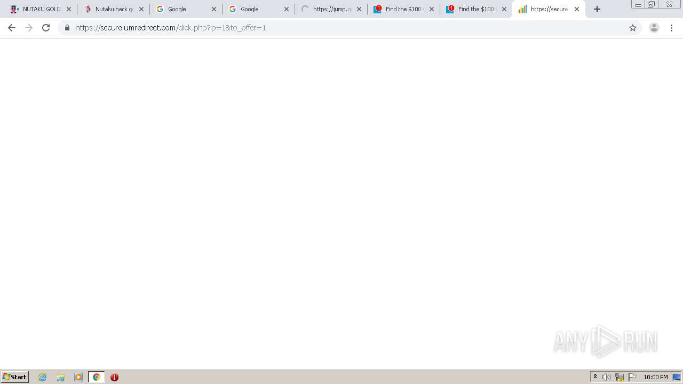The height and width of the screenshot is (384, 683).
Task: Go forward to the next page
Action: (x=29, y=28)
